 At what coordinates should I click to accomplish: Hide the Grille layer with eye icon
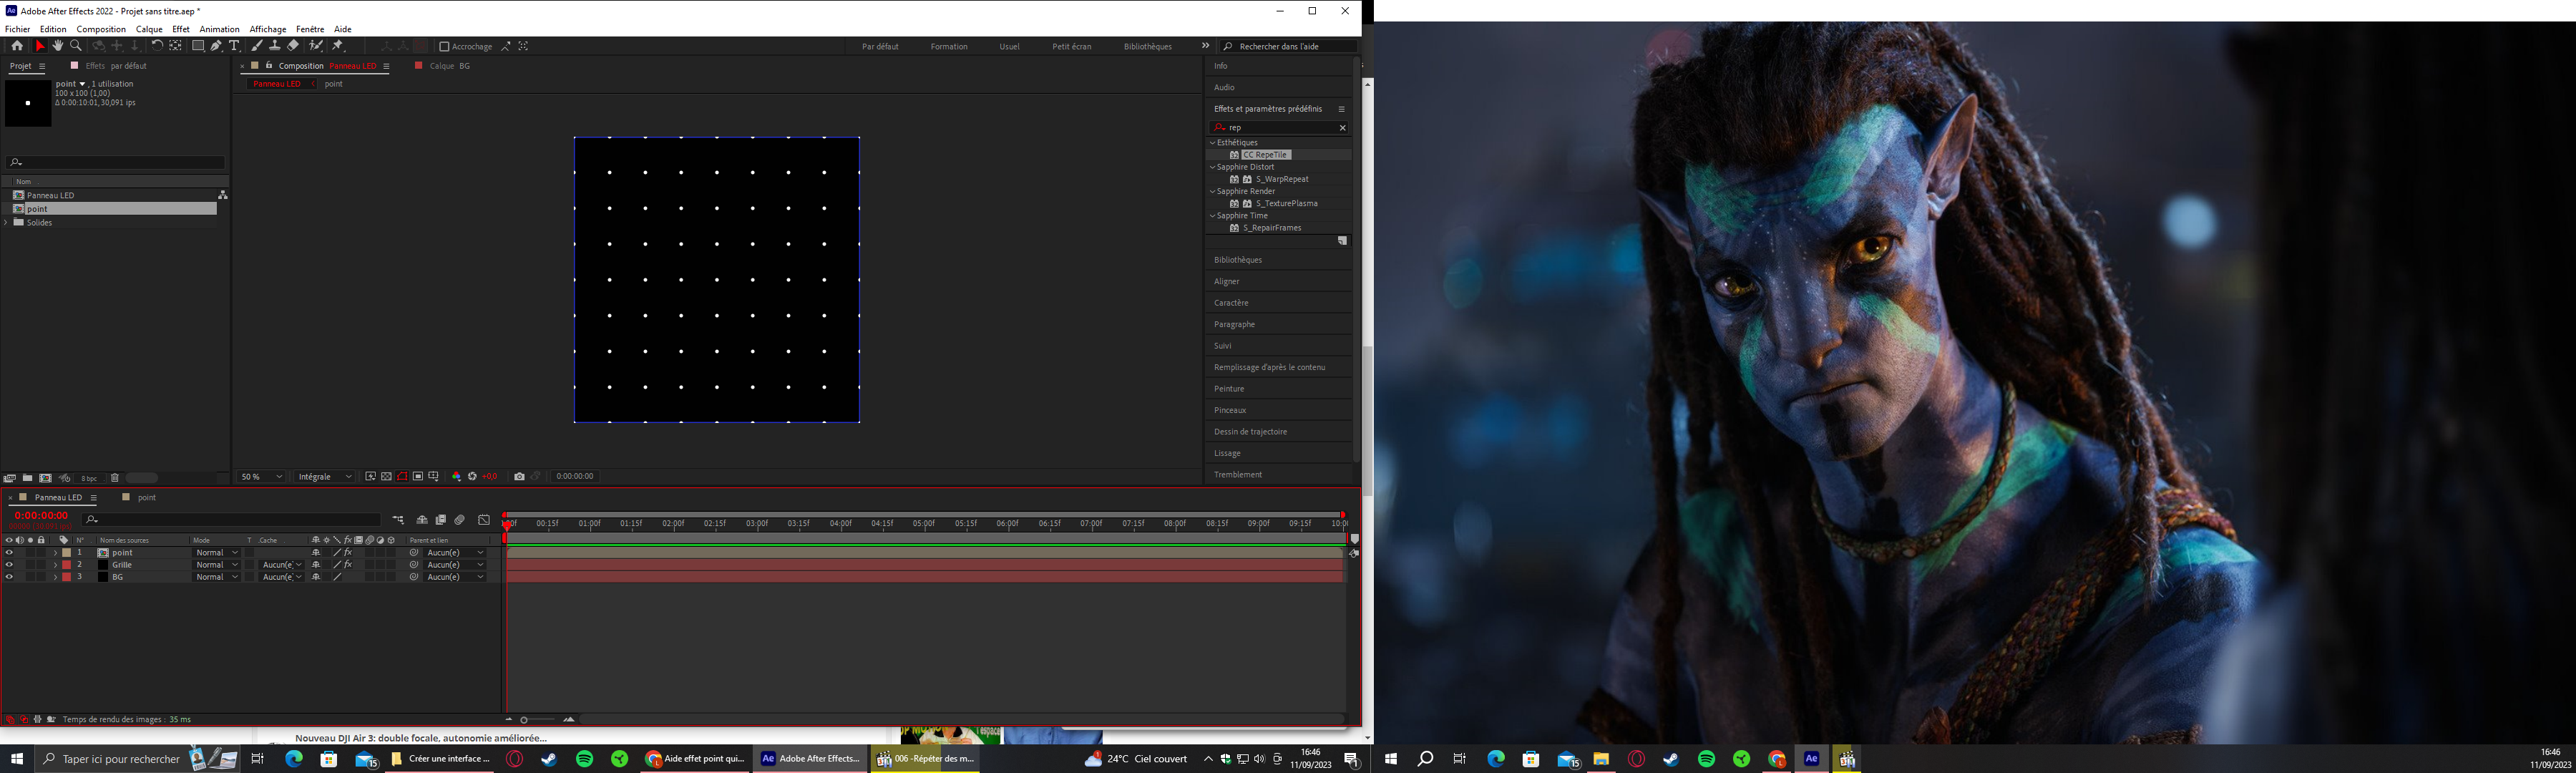9,565
